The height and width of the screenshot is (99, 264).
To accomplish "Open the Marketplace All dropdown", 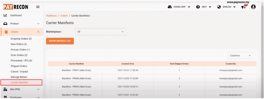I will pos(101,32).
